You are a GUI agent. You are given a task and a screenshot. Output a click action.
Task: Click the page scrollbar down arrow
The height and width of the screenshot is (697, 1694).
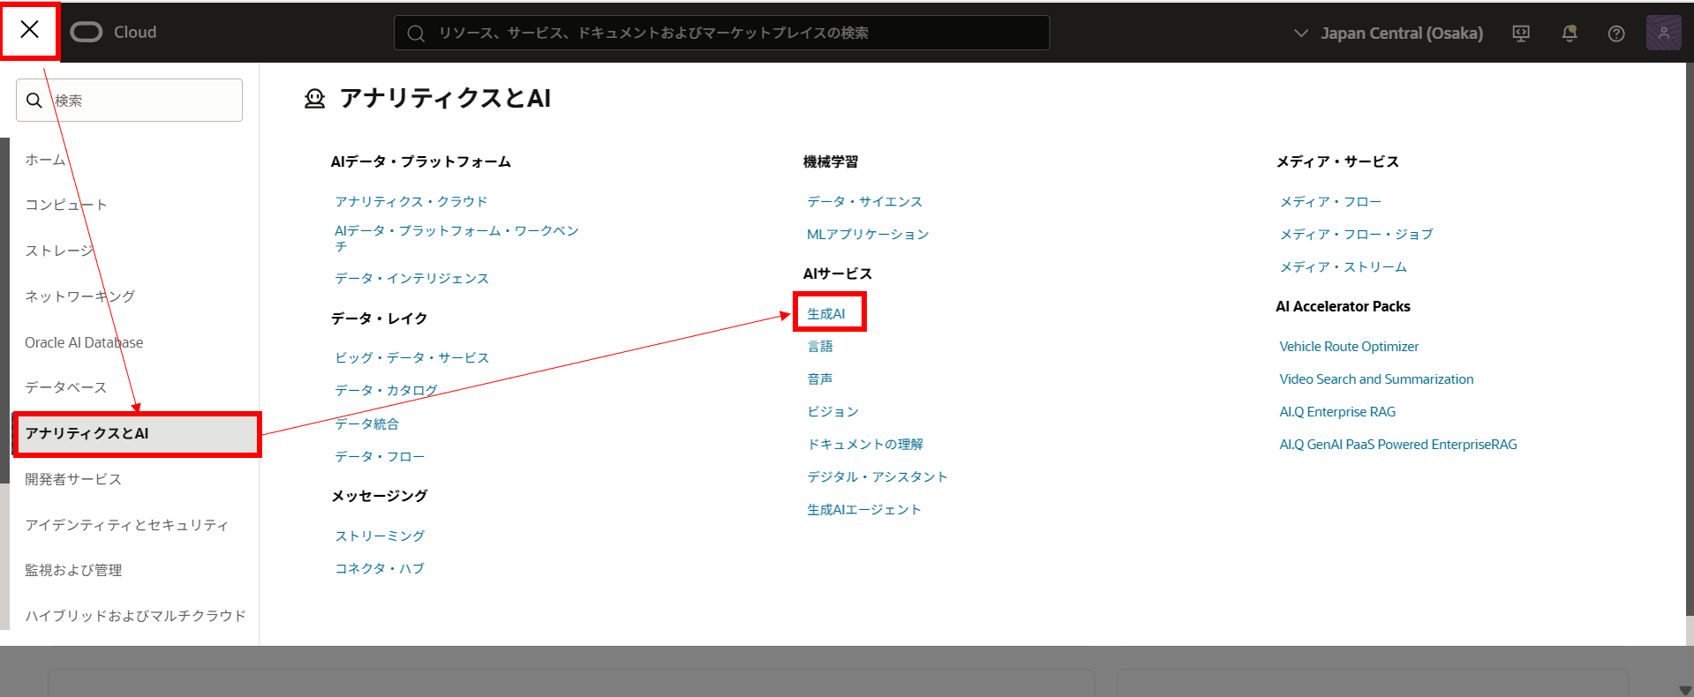coord(1685,690)
